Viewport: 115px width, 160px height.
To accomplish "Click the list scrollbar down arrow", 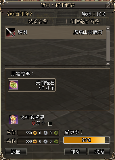I will [x=108, y=64].
